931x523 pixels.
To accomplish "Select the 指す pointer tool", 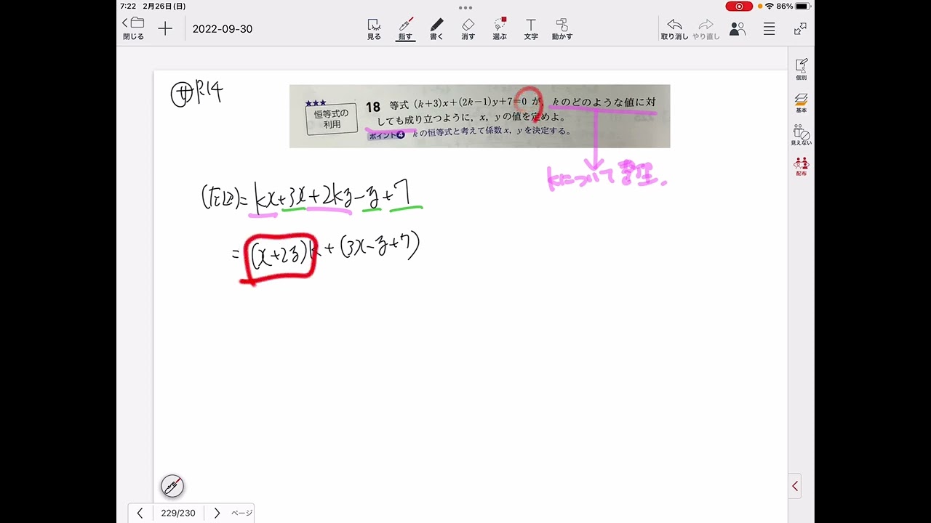I will pyautogui.click(x=405, y=29).
